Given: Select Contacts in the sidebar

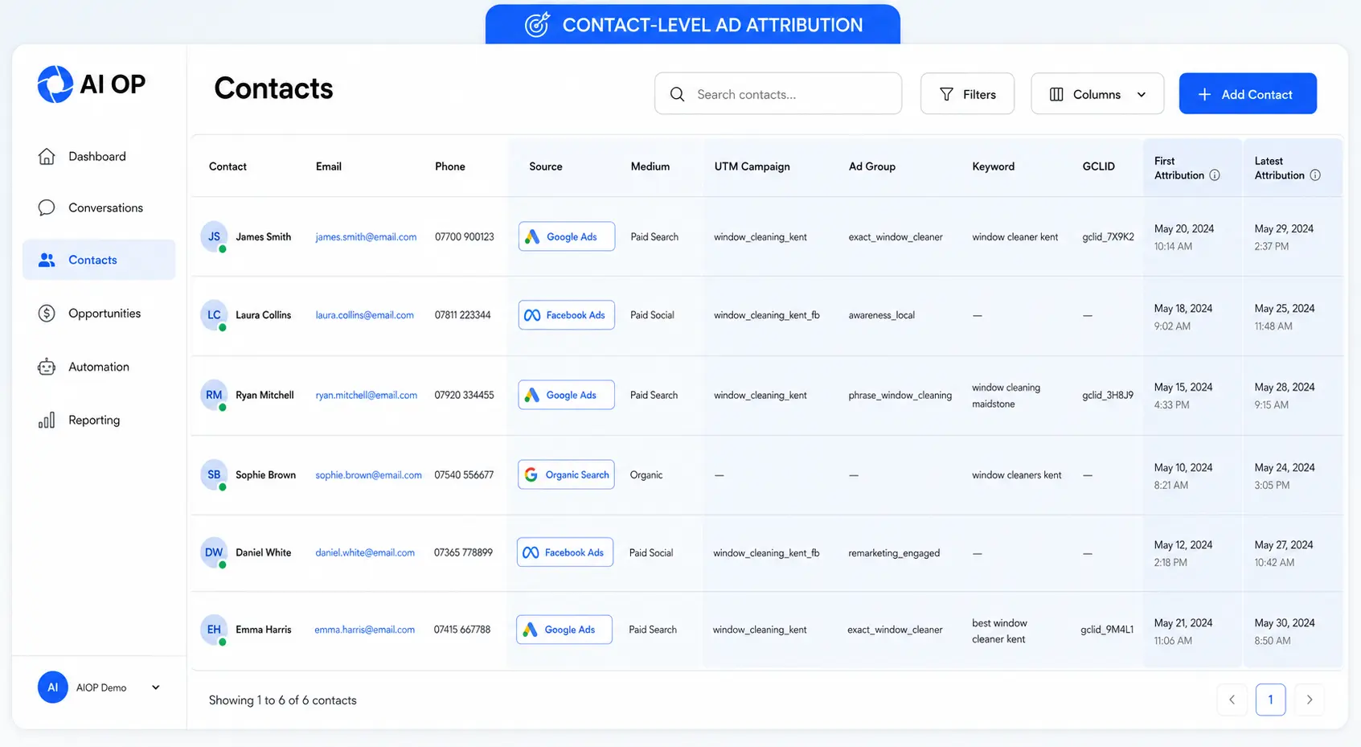Looking at the screenshot, I should (99, 260).
